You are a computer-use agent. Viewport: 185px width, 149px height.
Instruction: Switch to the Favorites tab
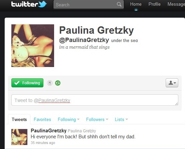click(42, 119)
